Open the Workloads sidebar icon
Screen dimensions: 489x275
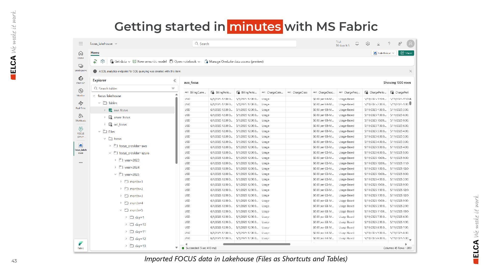81,117
